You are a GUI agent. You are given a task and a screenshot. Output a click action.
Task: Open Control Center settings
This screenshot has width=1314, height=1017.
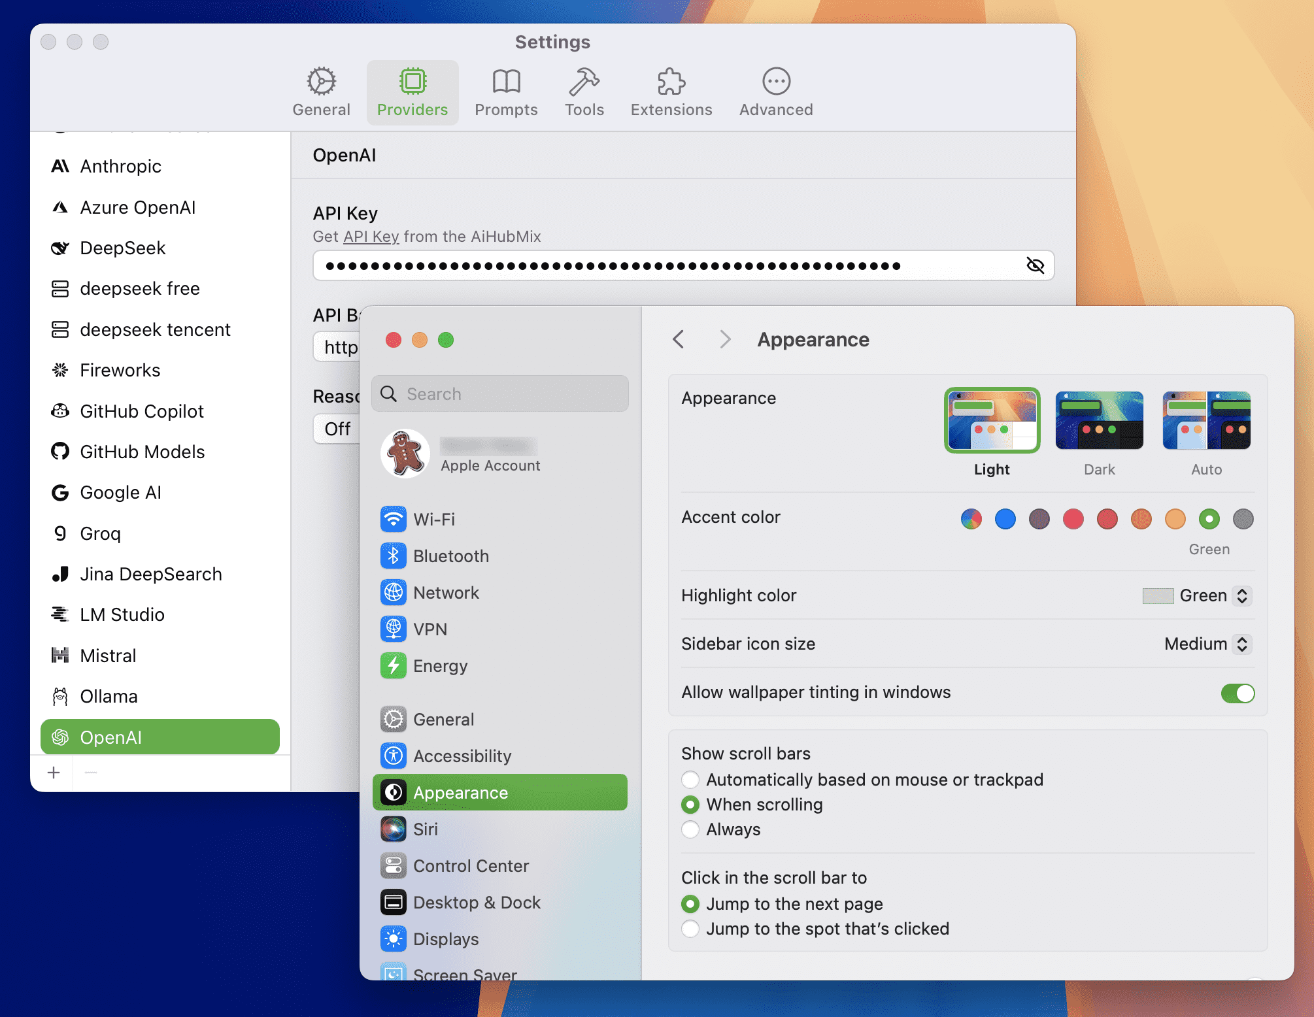click(500, 866)
